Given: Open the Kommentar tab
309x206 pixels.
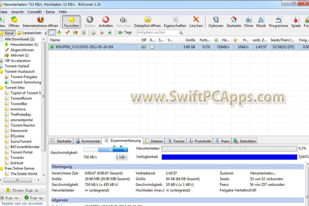Looking at the screenshot, I should (88, 141).
